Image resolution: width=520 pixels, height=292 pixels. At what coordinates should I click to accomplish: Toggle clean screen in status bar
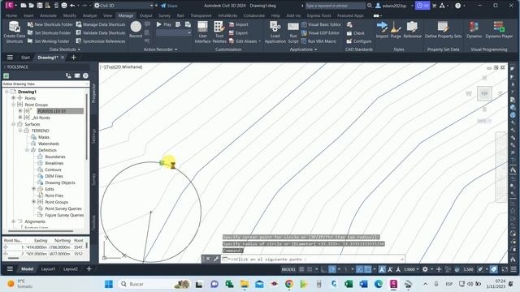click(505, 269)
